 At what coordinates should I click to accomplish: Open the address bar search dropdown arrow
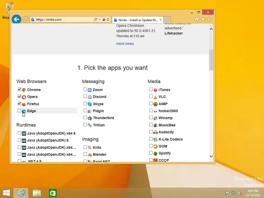(100, 20)
